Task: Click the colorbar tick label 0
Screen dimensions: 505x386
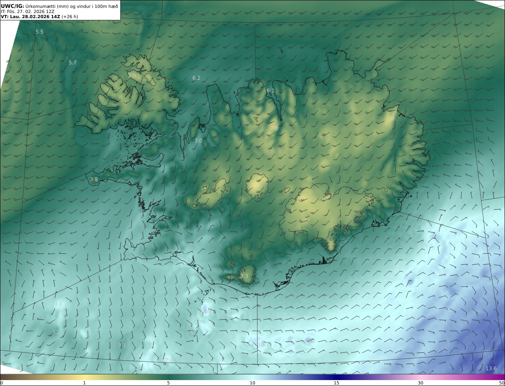Action: 2,383
